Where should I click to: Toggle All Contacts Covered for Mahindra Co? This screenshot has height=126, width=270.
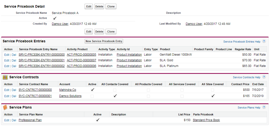click(114, 90)
